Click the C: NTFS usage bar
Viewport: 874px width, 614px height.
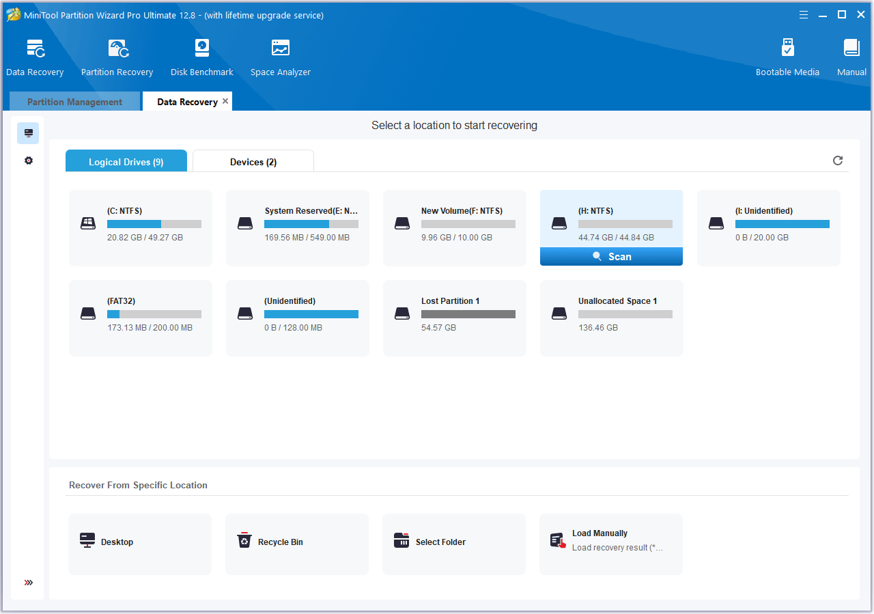(x=154, y=224)
